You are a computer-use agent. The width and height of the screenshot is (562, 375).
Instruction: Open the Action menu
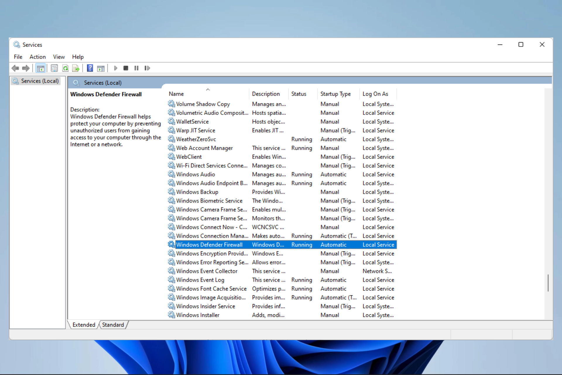[37, 57]
